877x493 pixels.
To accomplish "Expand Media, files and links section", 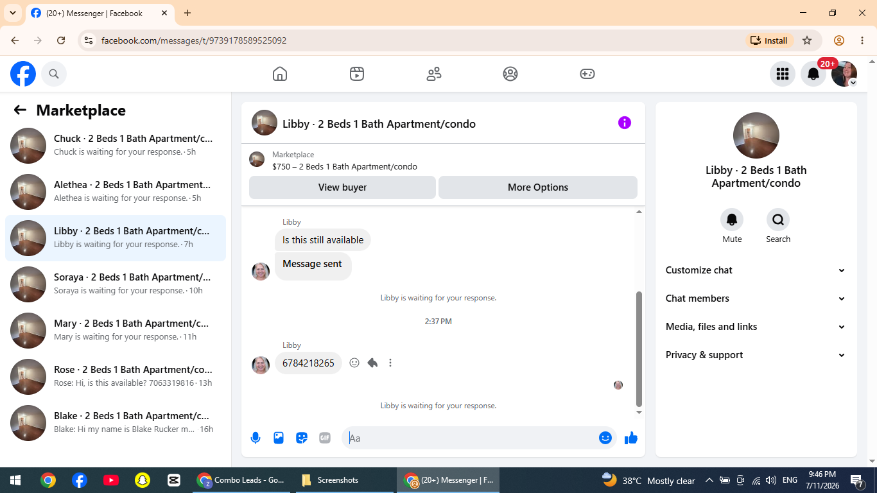I will coord(756,327).
